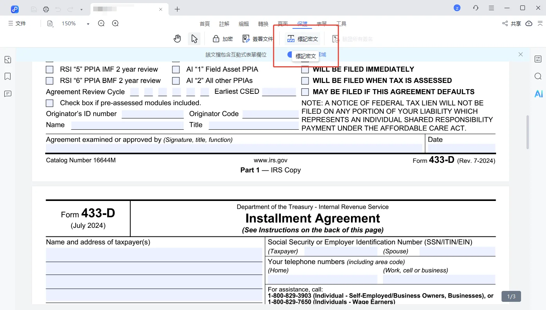
Task: Open the search tool in right sidebar
Action: [x=538, y=76]
